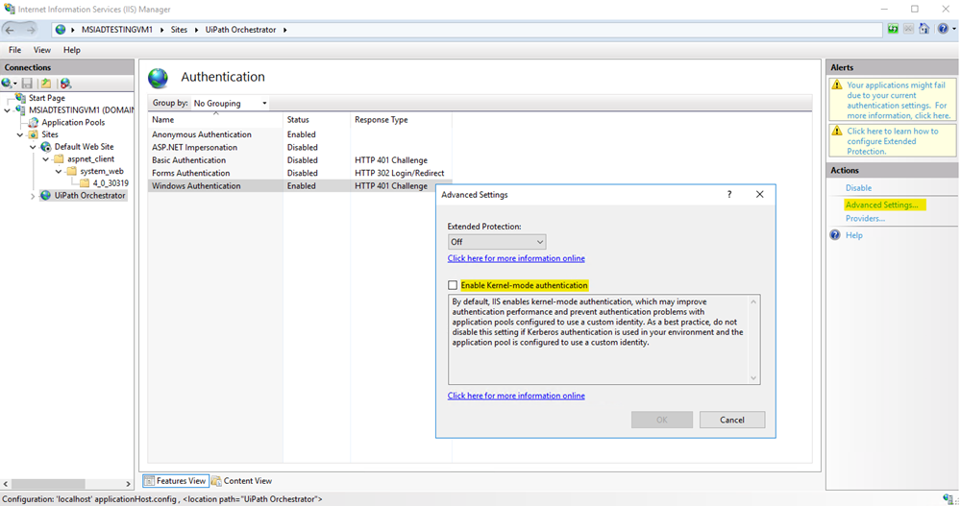Open the Group by No Grouping dropdown

point(230,103)
